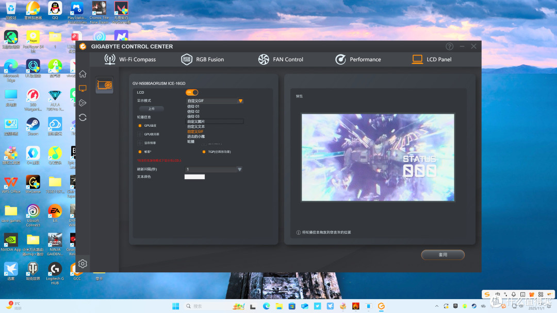Screen dimensions: 557x313
Task: Expand the system tray hidden icons chevron
Action: coord(437,306)
